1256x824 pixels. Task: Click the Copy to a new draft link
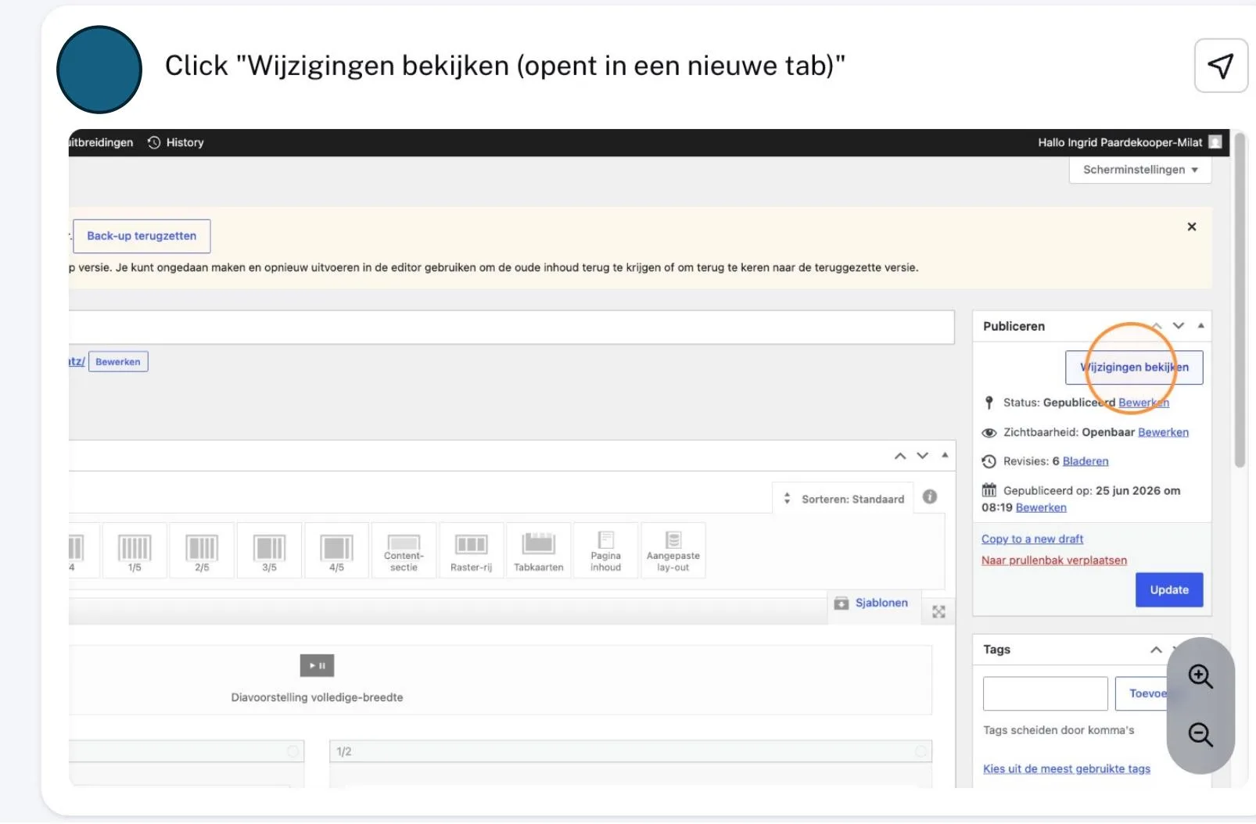pyautogui.click(x=1032, y=539)
